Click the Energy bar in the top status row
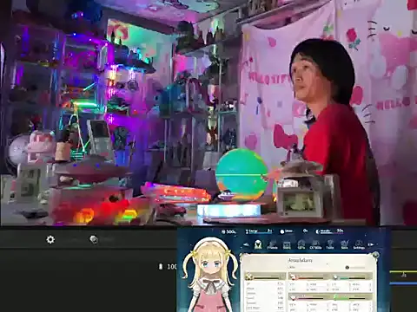 point(258,231)
